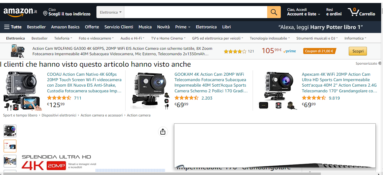The width and height of the screenshot is (383, 175).
Task: Click the star rating with 711 reviews
Action: pos(59,98)
